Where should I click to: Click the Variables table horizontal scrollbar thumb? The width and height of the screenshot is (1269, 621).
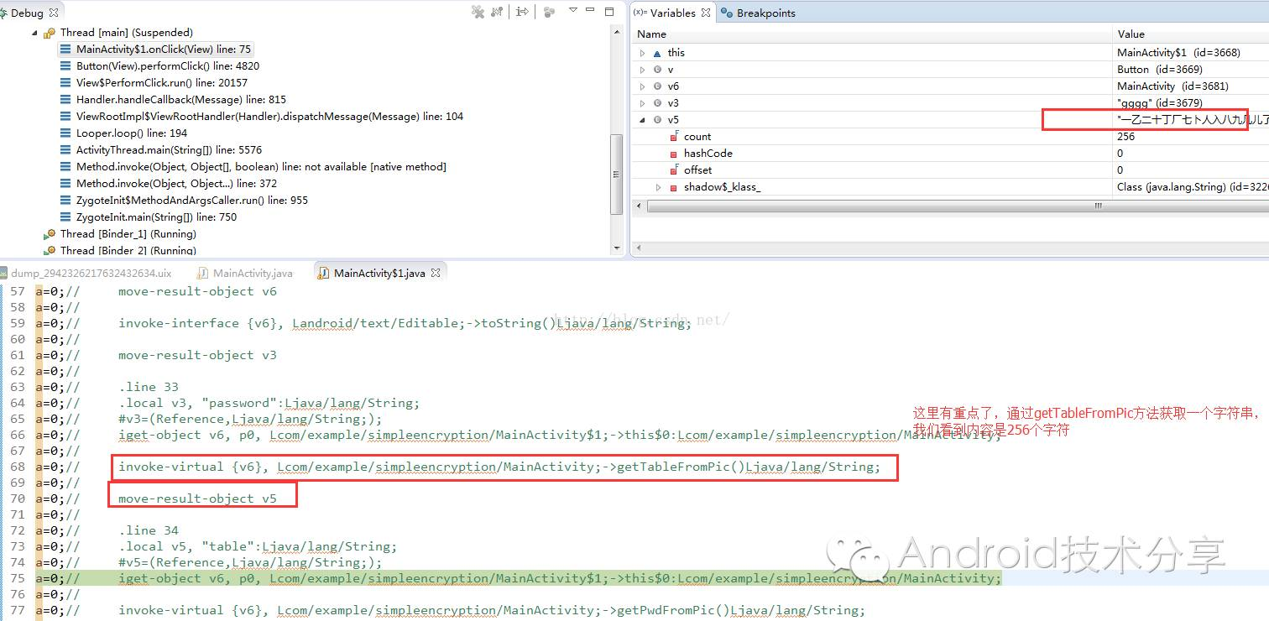957,206
